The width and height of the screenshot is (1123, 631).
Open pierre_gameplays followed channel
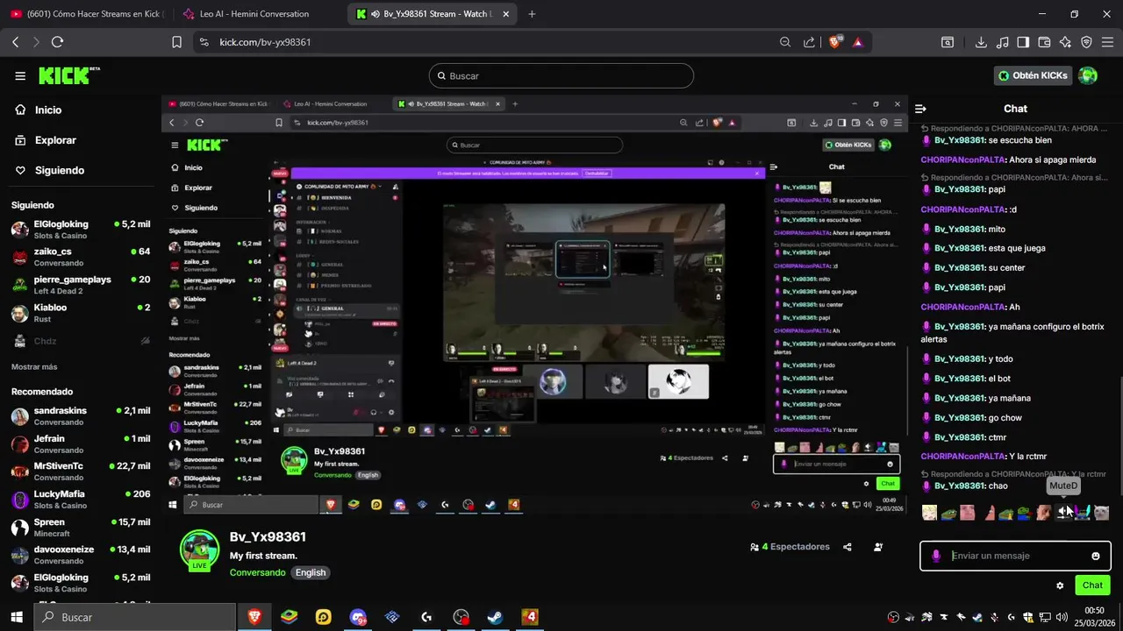[81, 285]
